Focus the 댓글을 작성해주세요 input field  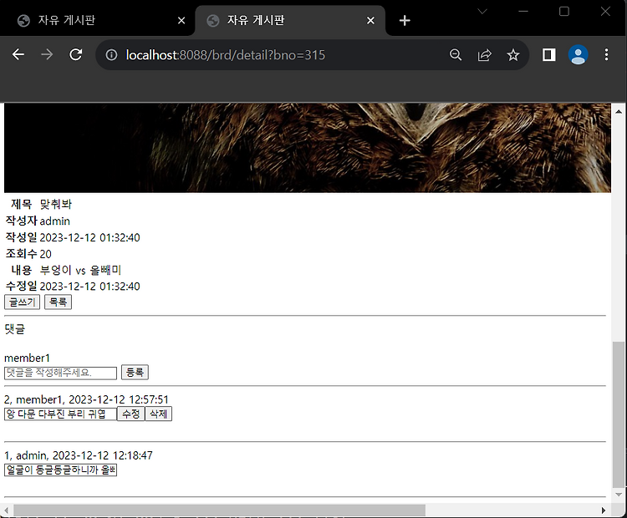[60, 373]
